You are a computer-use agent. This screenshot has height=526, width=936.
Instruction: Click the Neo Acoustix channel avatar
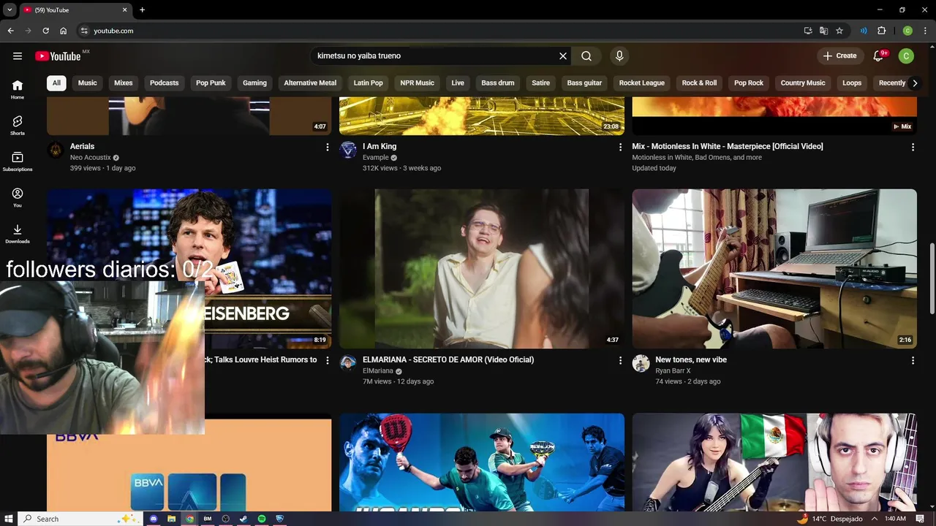(56, 150)
